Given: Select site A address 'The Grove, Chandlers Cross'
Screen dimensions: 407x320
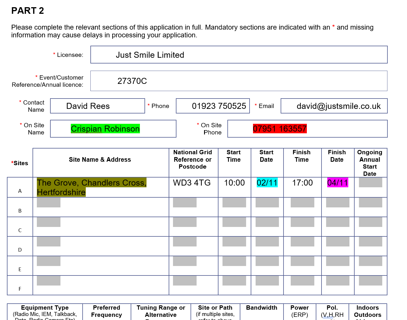Looking at the screenshot, I should click(92, 187).
